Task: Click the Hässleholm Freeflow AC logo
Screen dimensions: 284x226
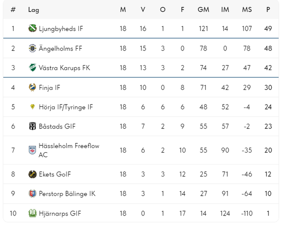Action: [x=33, y=150]
